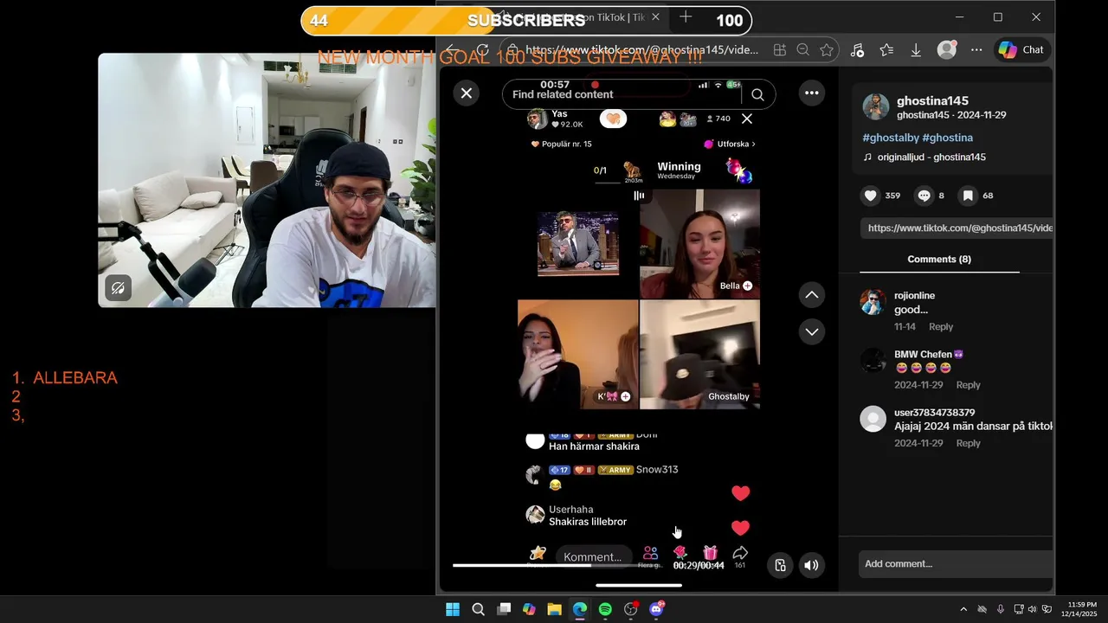
Task: Open Edge Settings and more ellipsis
Action: (976, 50)
